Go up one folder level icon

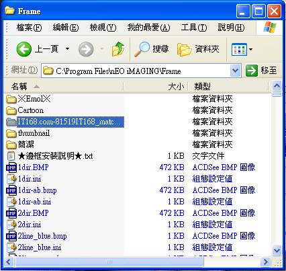pos(118,49)
